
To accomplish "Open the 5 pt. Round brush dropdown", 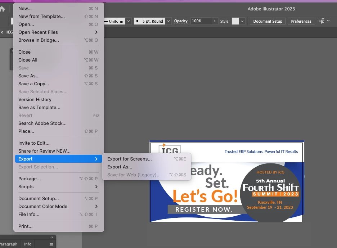I will (168, 21).
